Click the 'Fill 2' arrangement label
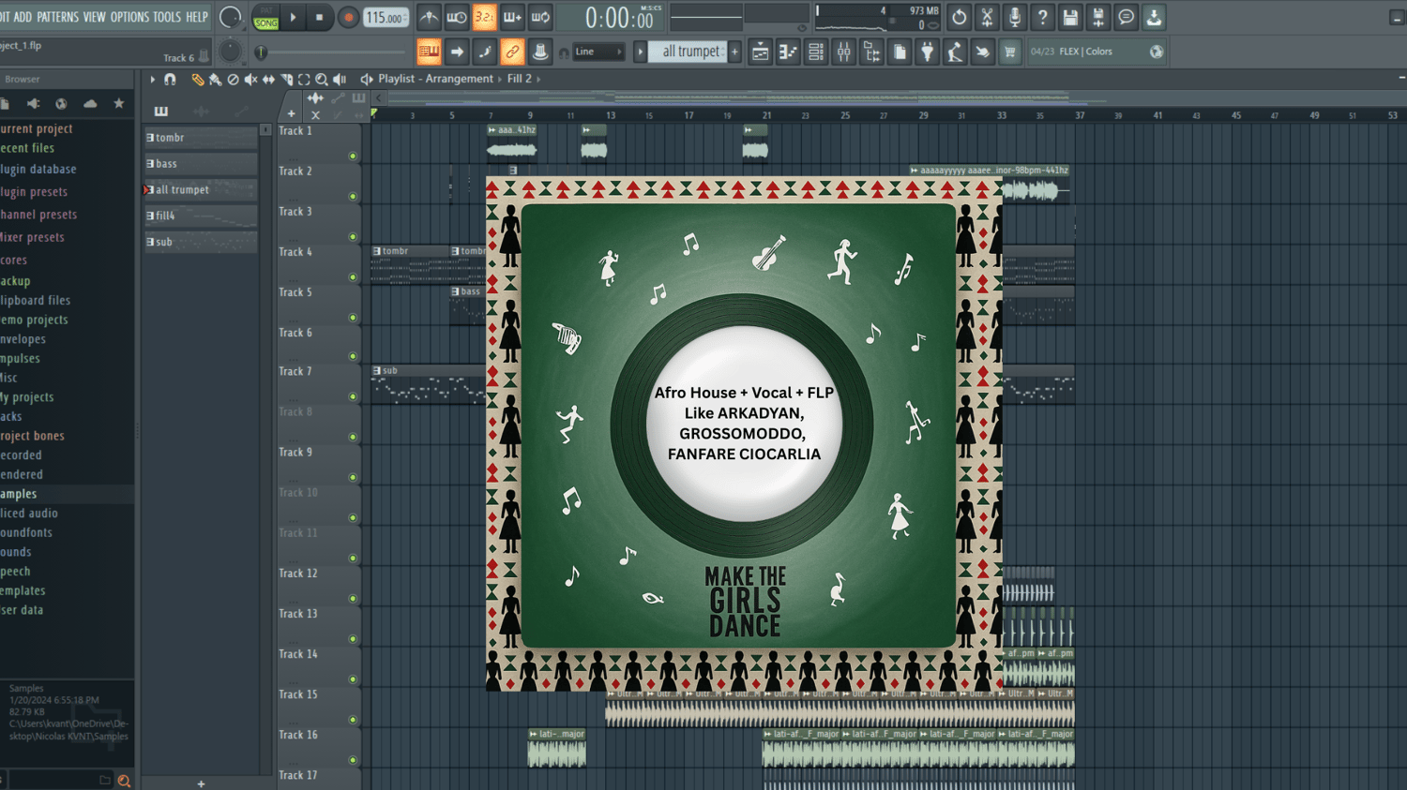The height and width of the screenshot is (790, 1407). (520, 80)
